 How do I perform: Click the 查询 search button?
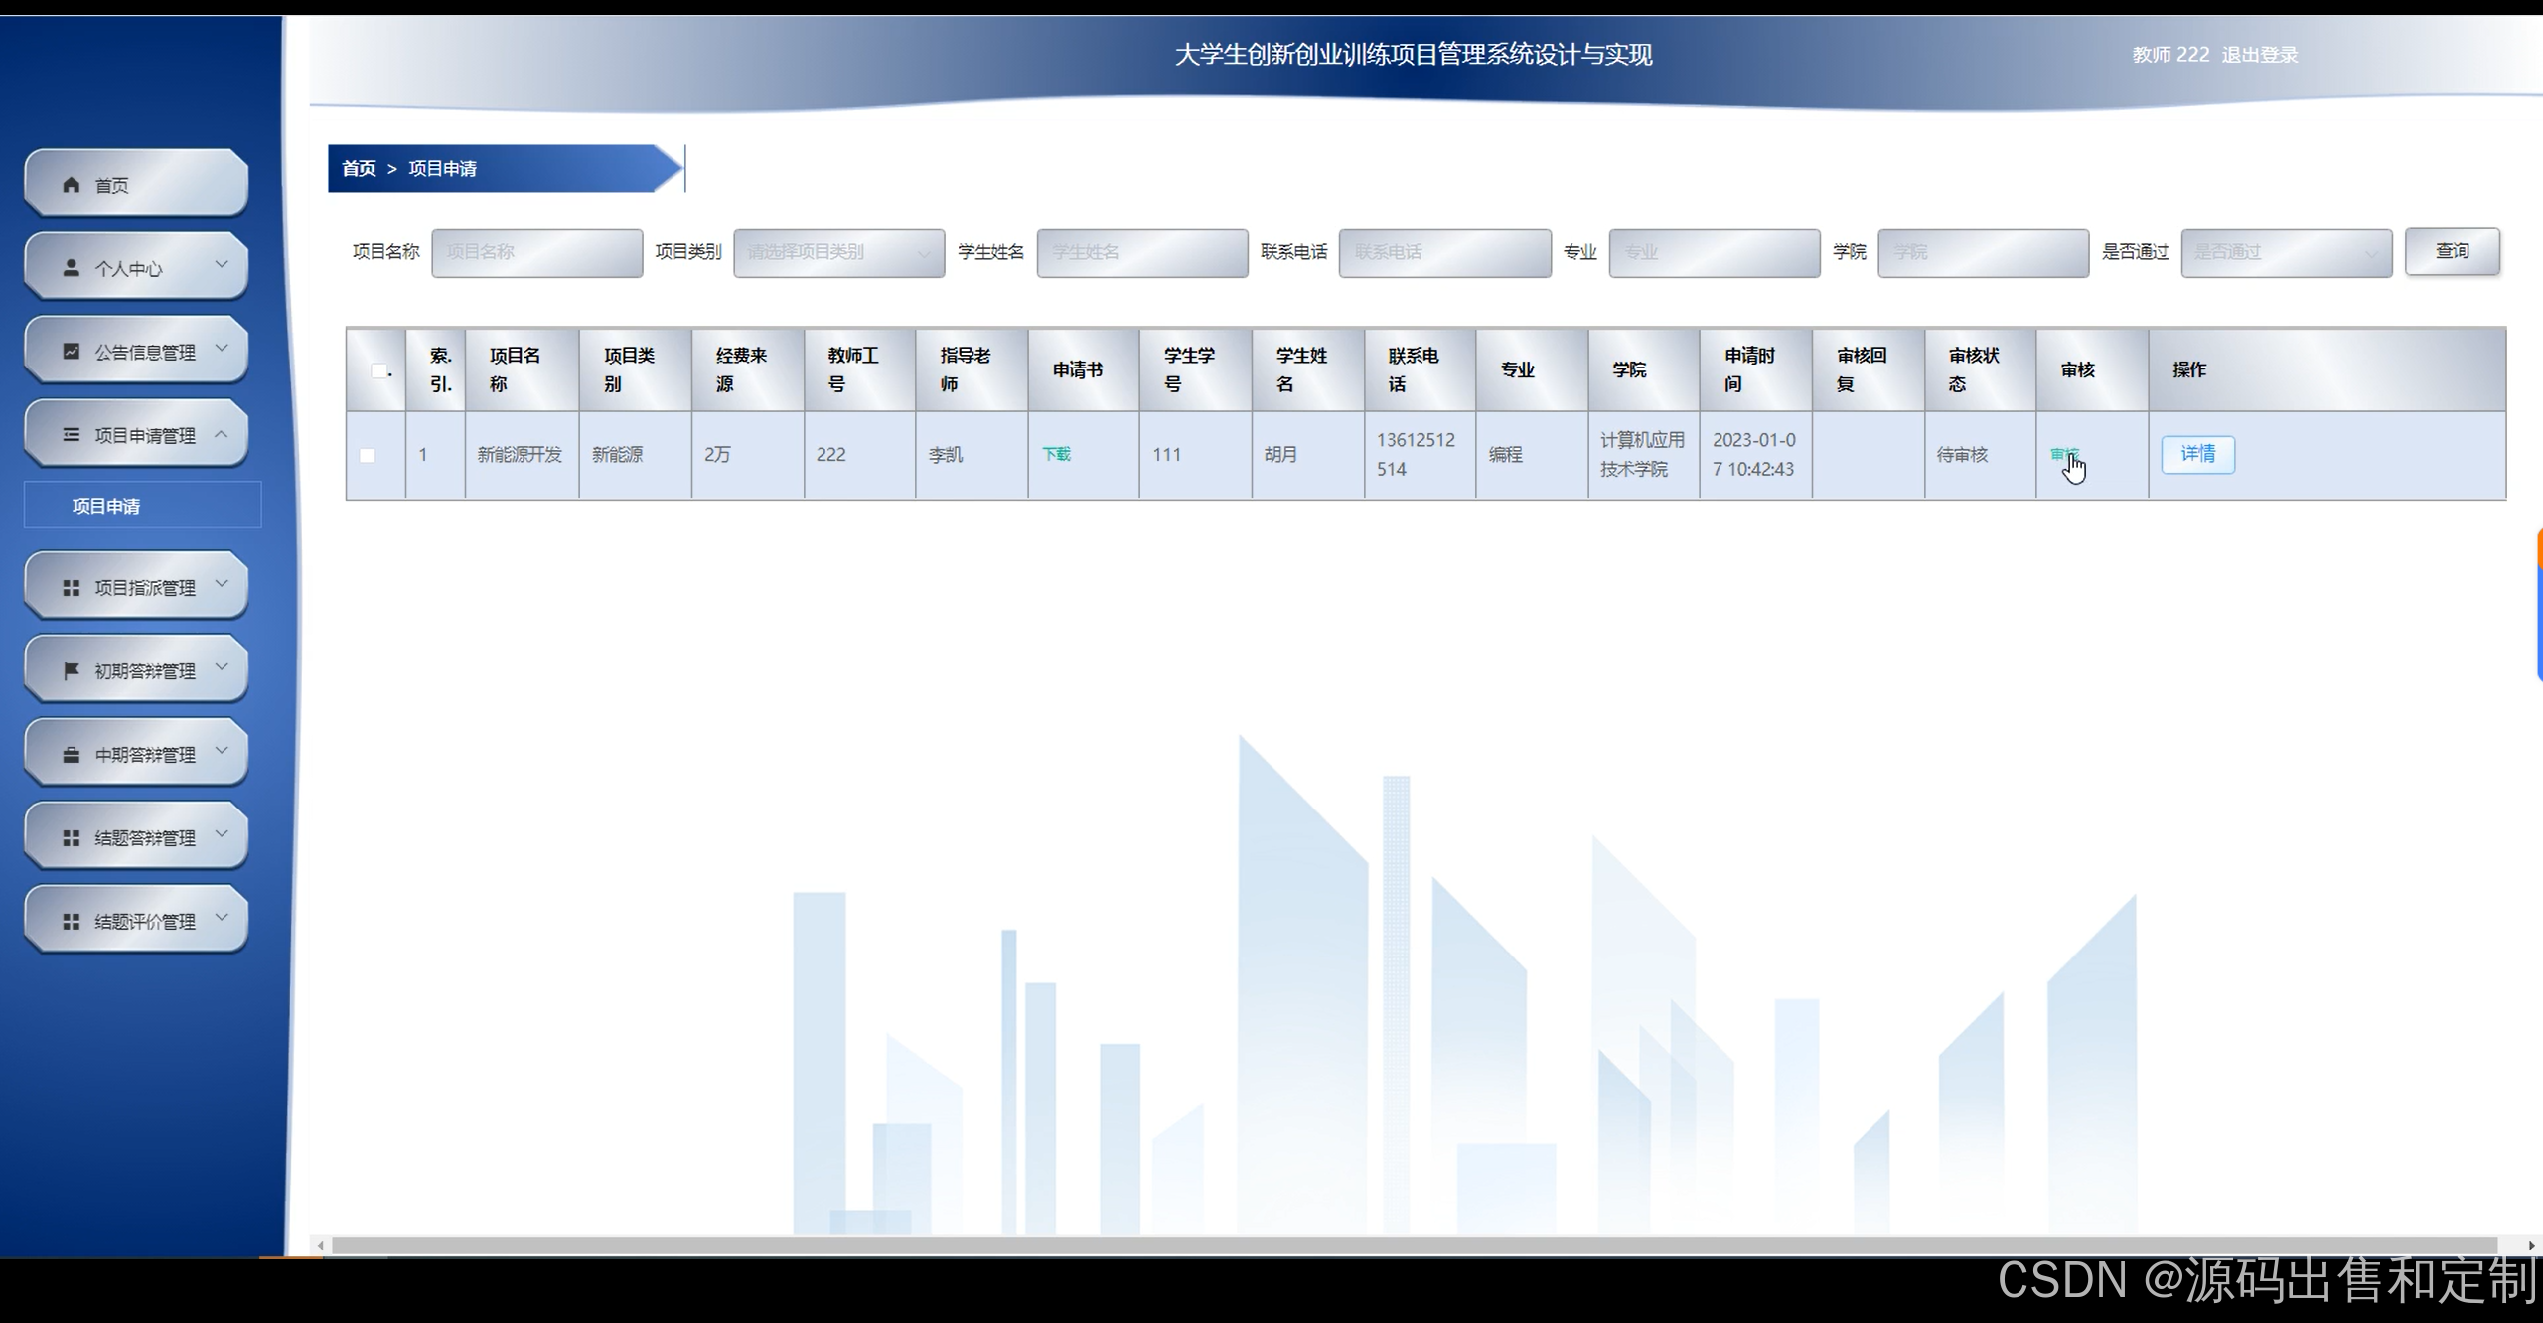[2452, 251]
